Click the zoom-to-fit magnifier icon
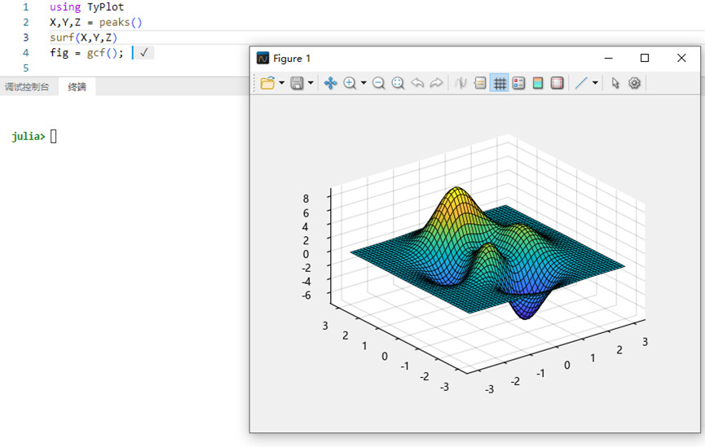Image resolution: width=705 pixels, height=447 pixels. (x=398, y=83)
